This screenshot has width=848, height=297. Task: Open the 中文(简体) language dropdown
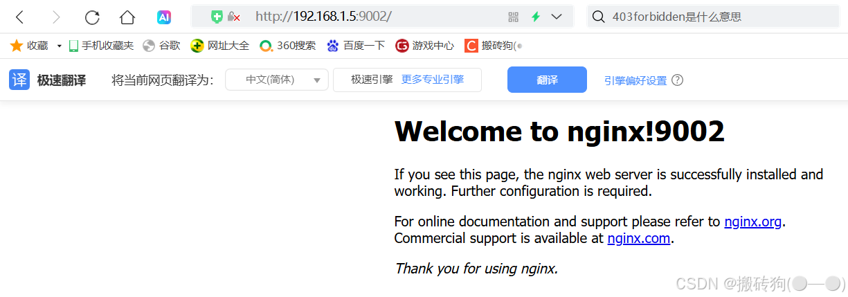(277, 80)
